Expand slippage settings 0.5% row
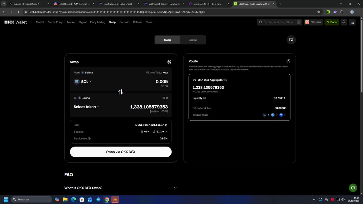363x204 pixels. (x=154, y=132)
